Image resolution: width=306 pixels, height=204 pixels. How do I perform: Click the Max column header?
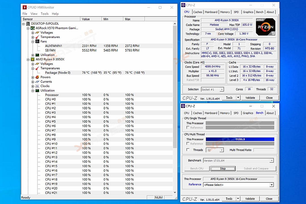point(134,19)
